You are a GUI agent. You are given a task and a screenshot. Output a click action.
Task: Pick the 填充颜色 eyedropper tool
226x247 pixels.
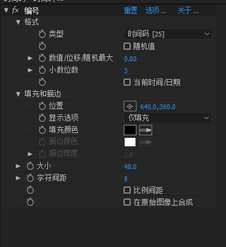pyautogui.click(x=146, y=130)
